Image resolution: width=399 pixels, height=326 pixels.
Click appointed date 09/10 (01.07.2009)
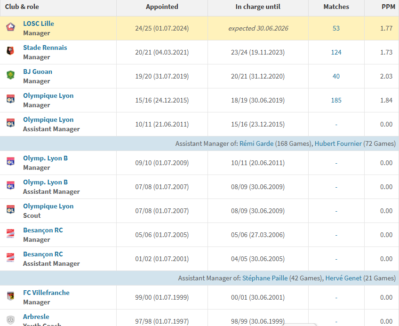tap(162, 163)
